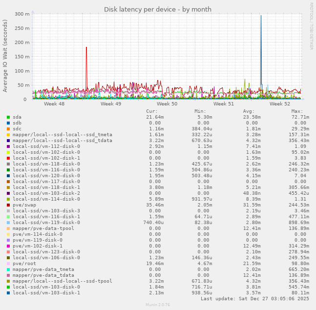The height and width of the screenshot is (310, 316).
Task: Click the 'Week 51' x-axis label
Action: coord(224,103)
